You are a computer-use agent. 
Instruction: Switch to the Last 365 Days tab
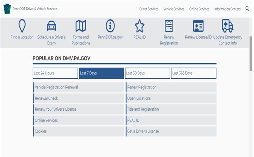click(x=194, y=73)
